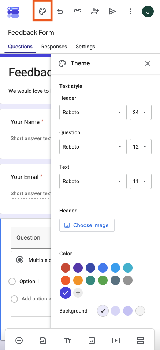This screenshot has width=160, height=350.
Task: Copy the responder link
Action: point(77,11)
